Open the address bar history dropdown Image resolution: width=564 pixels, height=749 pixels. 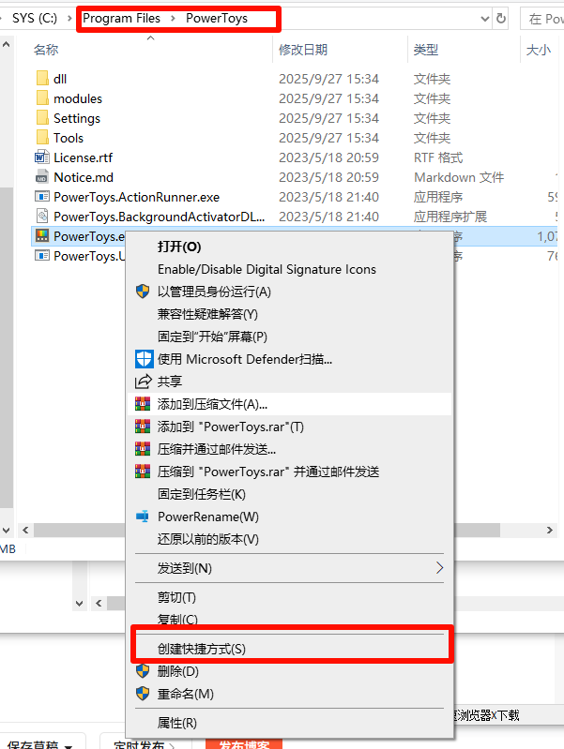tap(484, 19)
